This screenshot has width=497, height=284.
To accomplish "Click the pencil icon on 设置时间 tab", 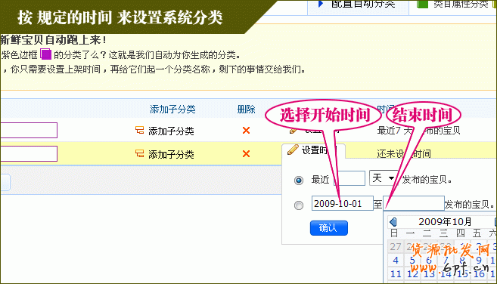I will coord(293,150).
